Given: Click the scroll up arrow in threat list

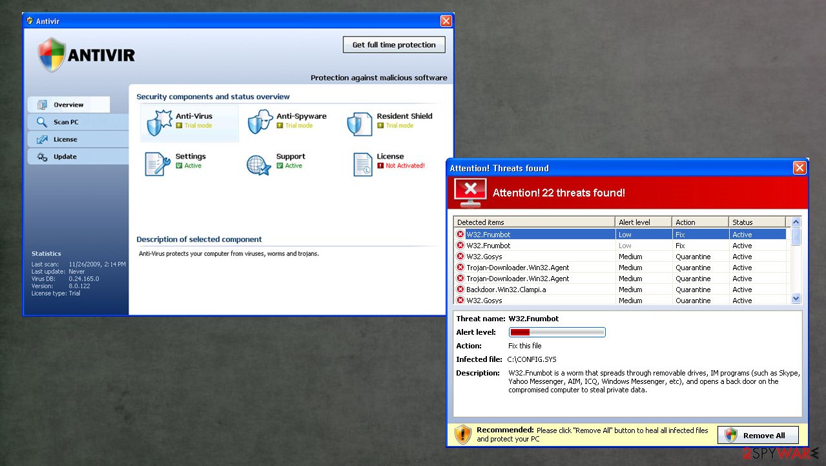Looking at the screenshot, I should [796, 222].
